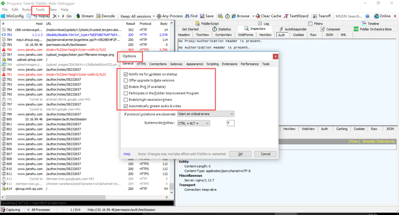Open the Statistics tab

click(221, 29)
